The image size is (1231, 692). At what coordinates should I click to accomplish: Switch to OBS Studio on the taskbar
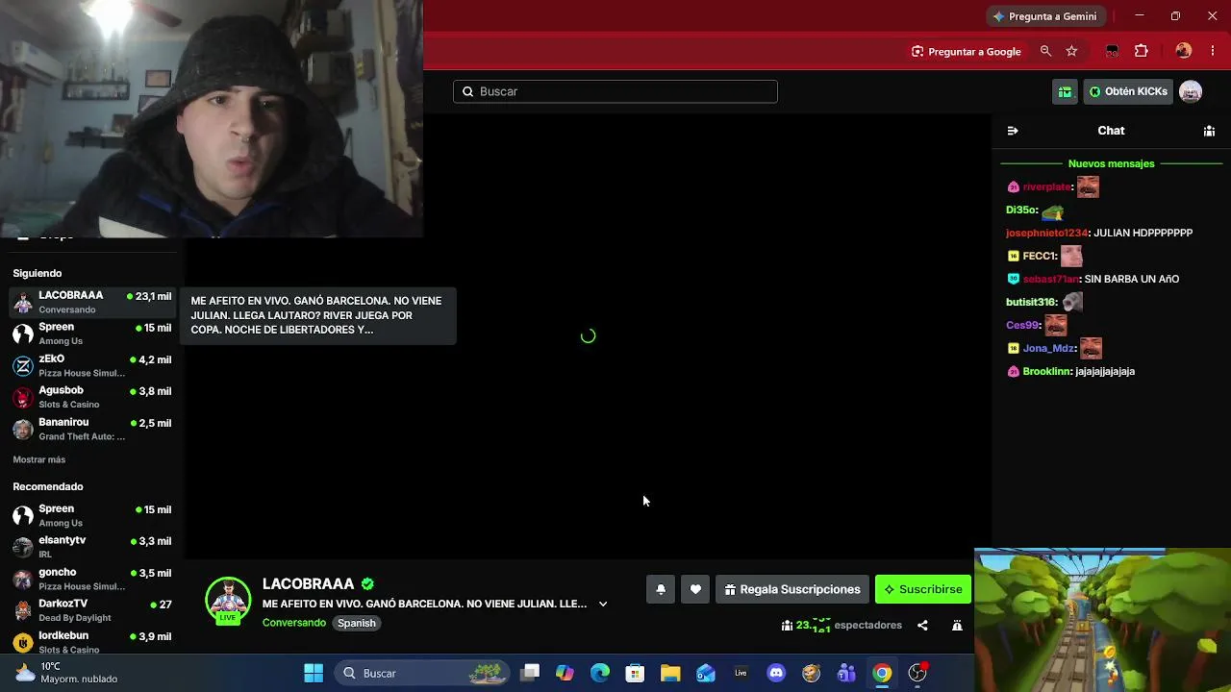(x=917, y=673)
